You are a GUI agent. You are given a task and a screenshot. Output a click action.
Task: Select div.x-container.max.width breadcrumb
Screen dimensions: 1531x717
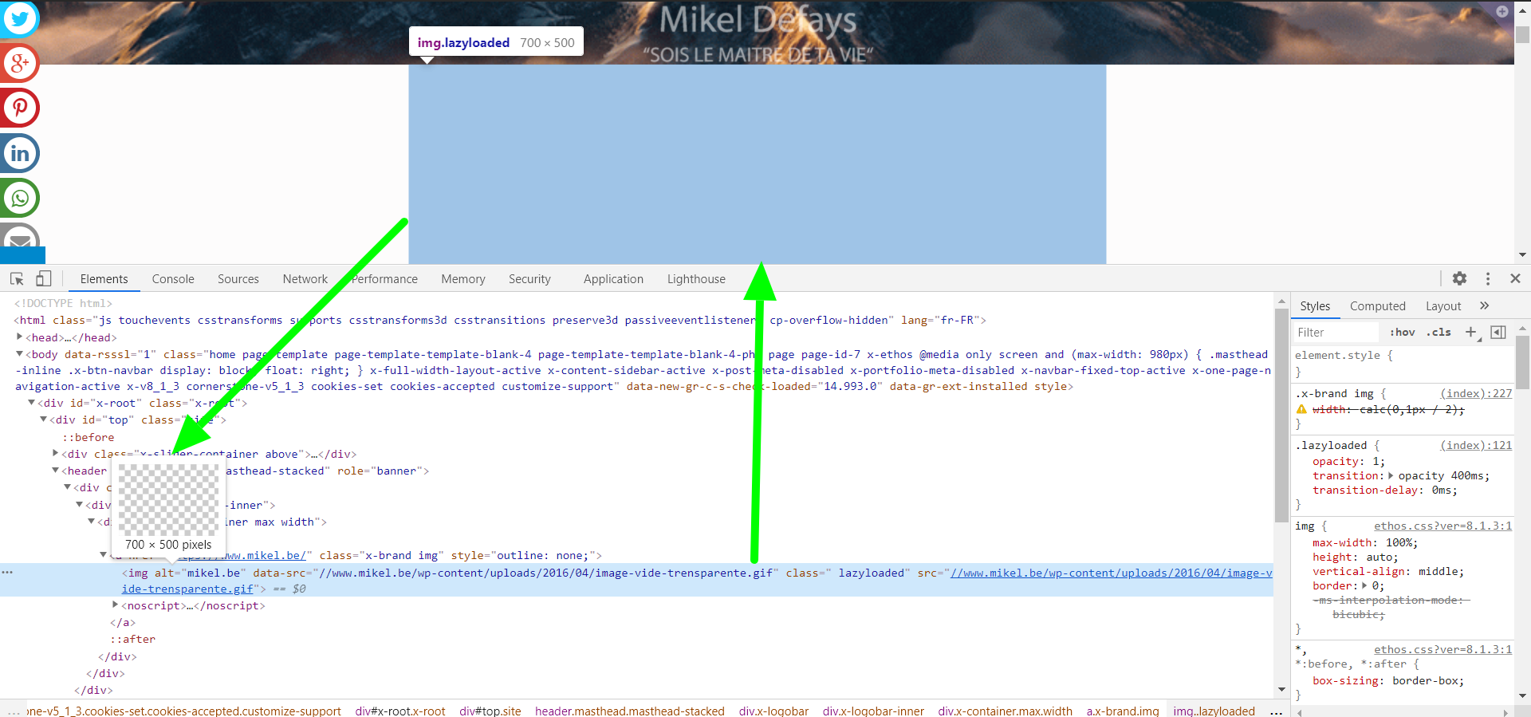point(1006,711)
